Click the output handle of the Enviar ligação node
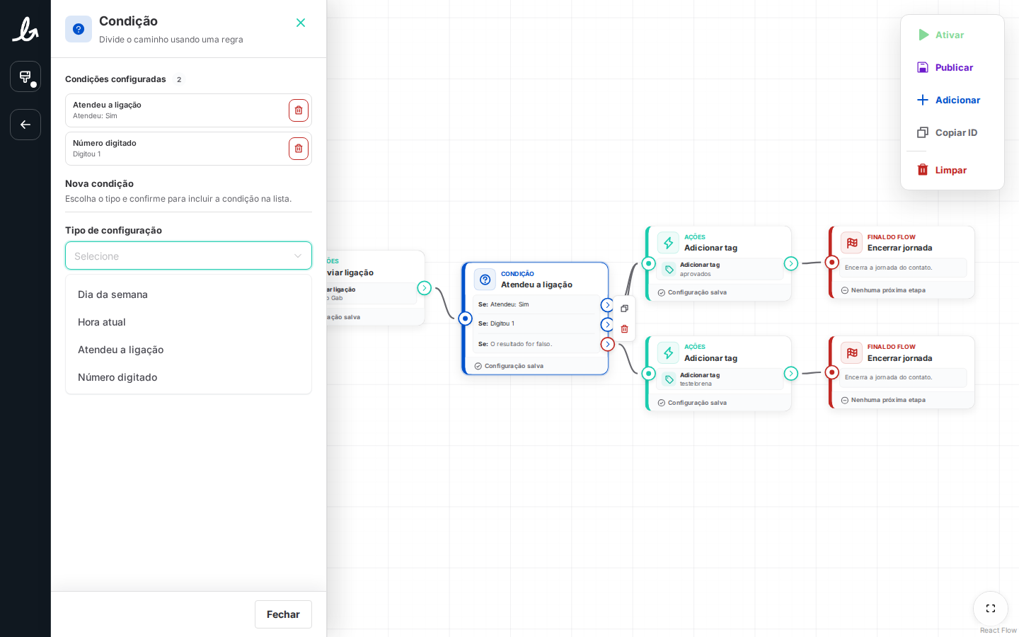 click(424, 288)
